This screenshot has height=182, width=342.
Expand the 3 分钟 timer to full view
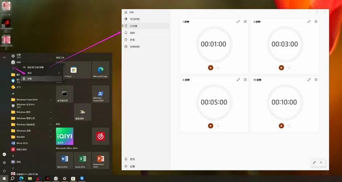[309, 21]
